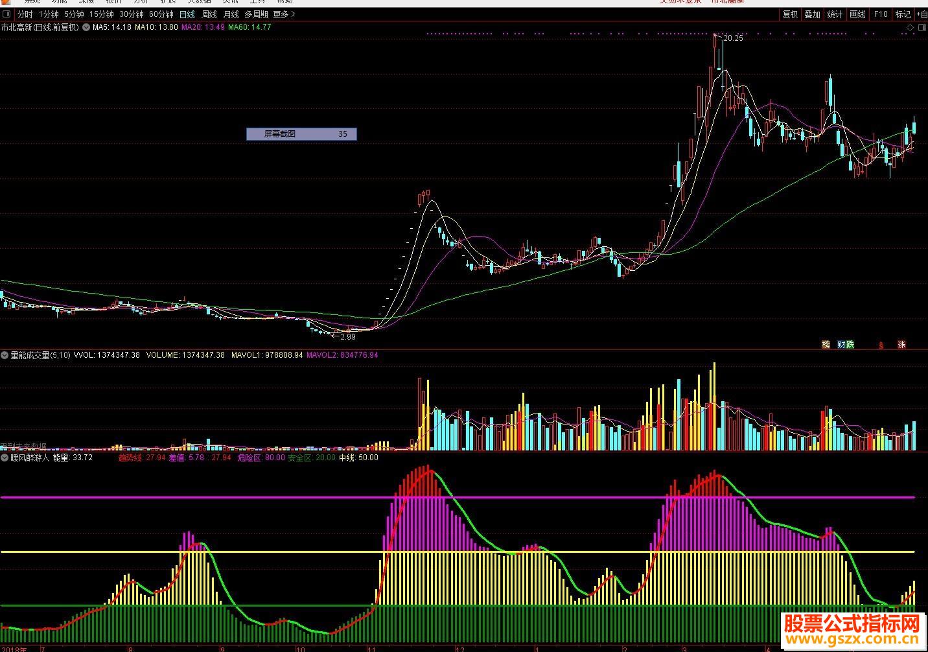Click the VVOL: 1374347.38 value
Screen dimensions: 928x652
point(107,355)
